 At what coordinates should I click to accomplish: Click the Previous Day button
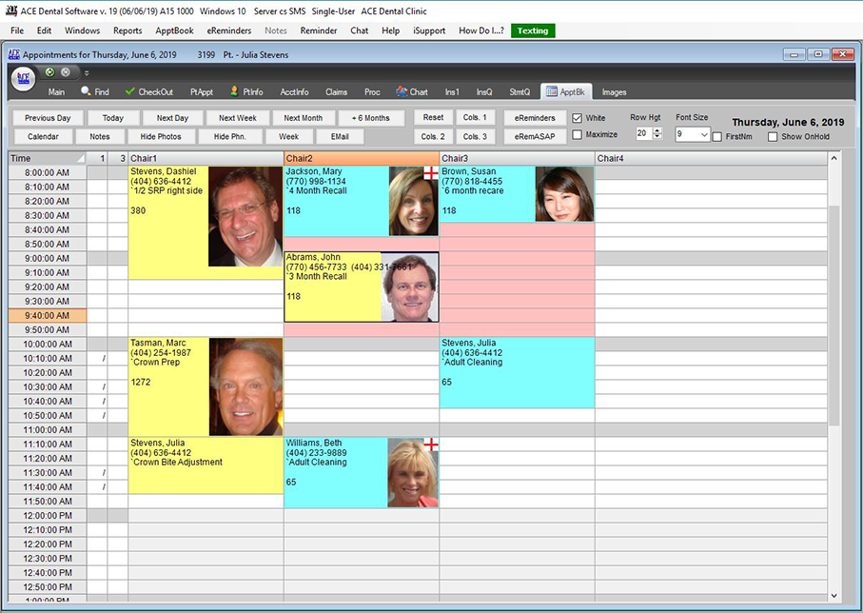coord(48,118)
